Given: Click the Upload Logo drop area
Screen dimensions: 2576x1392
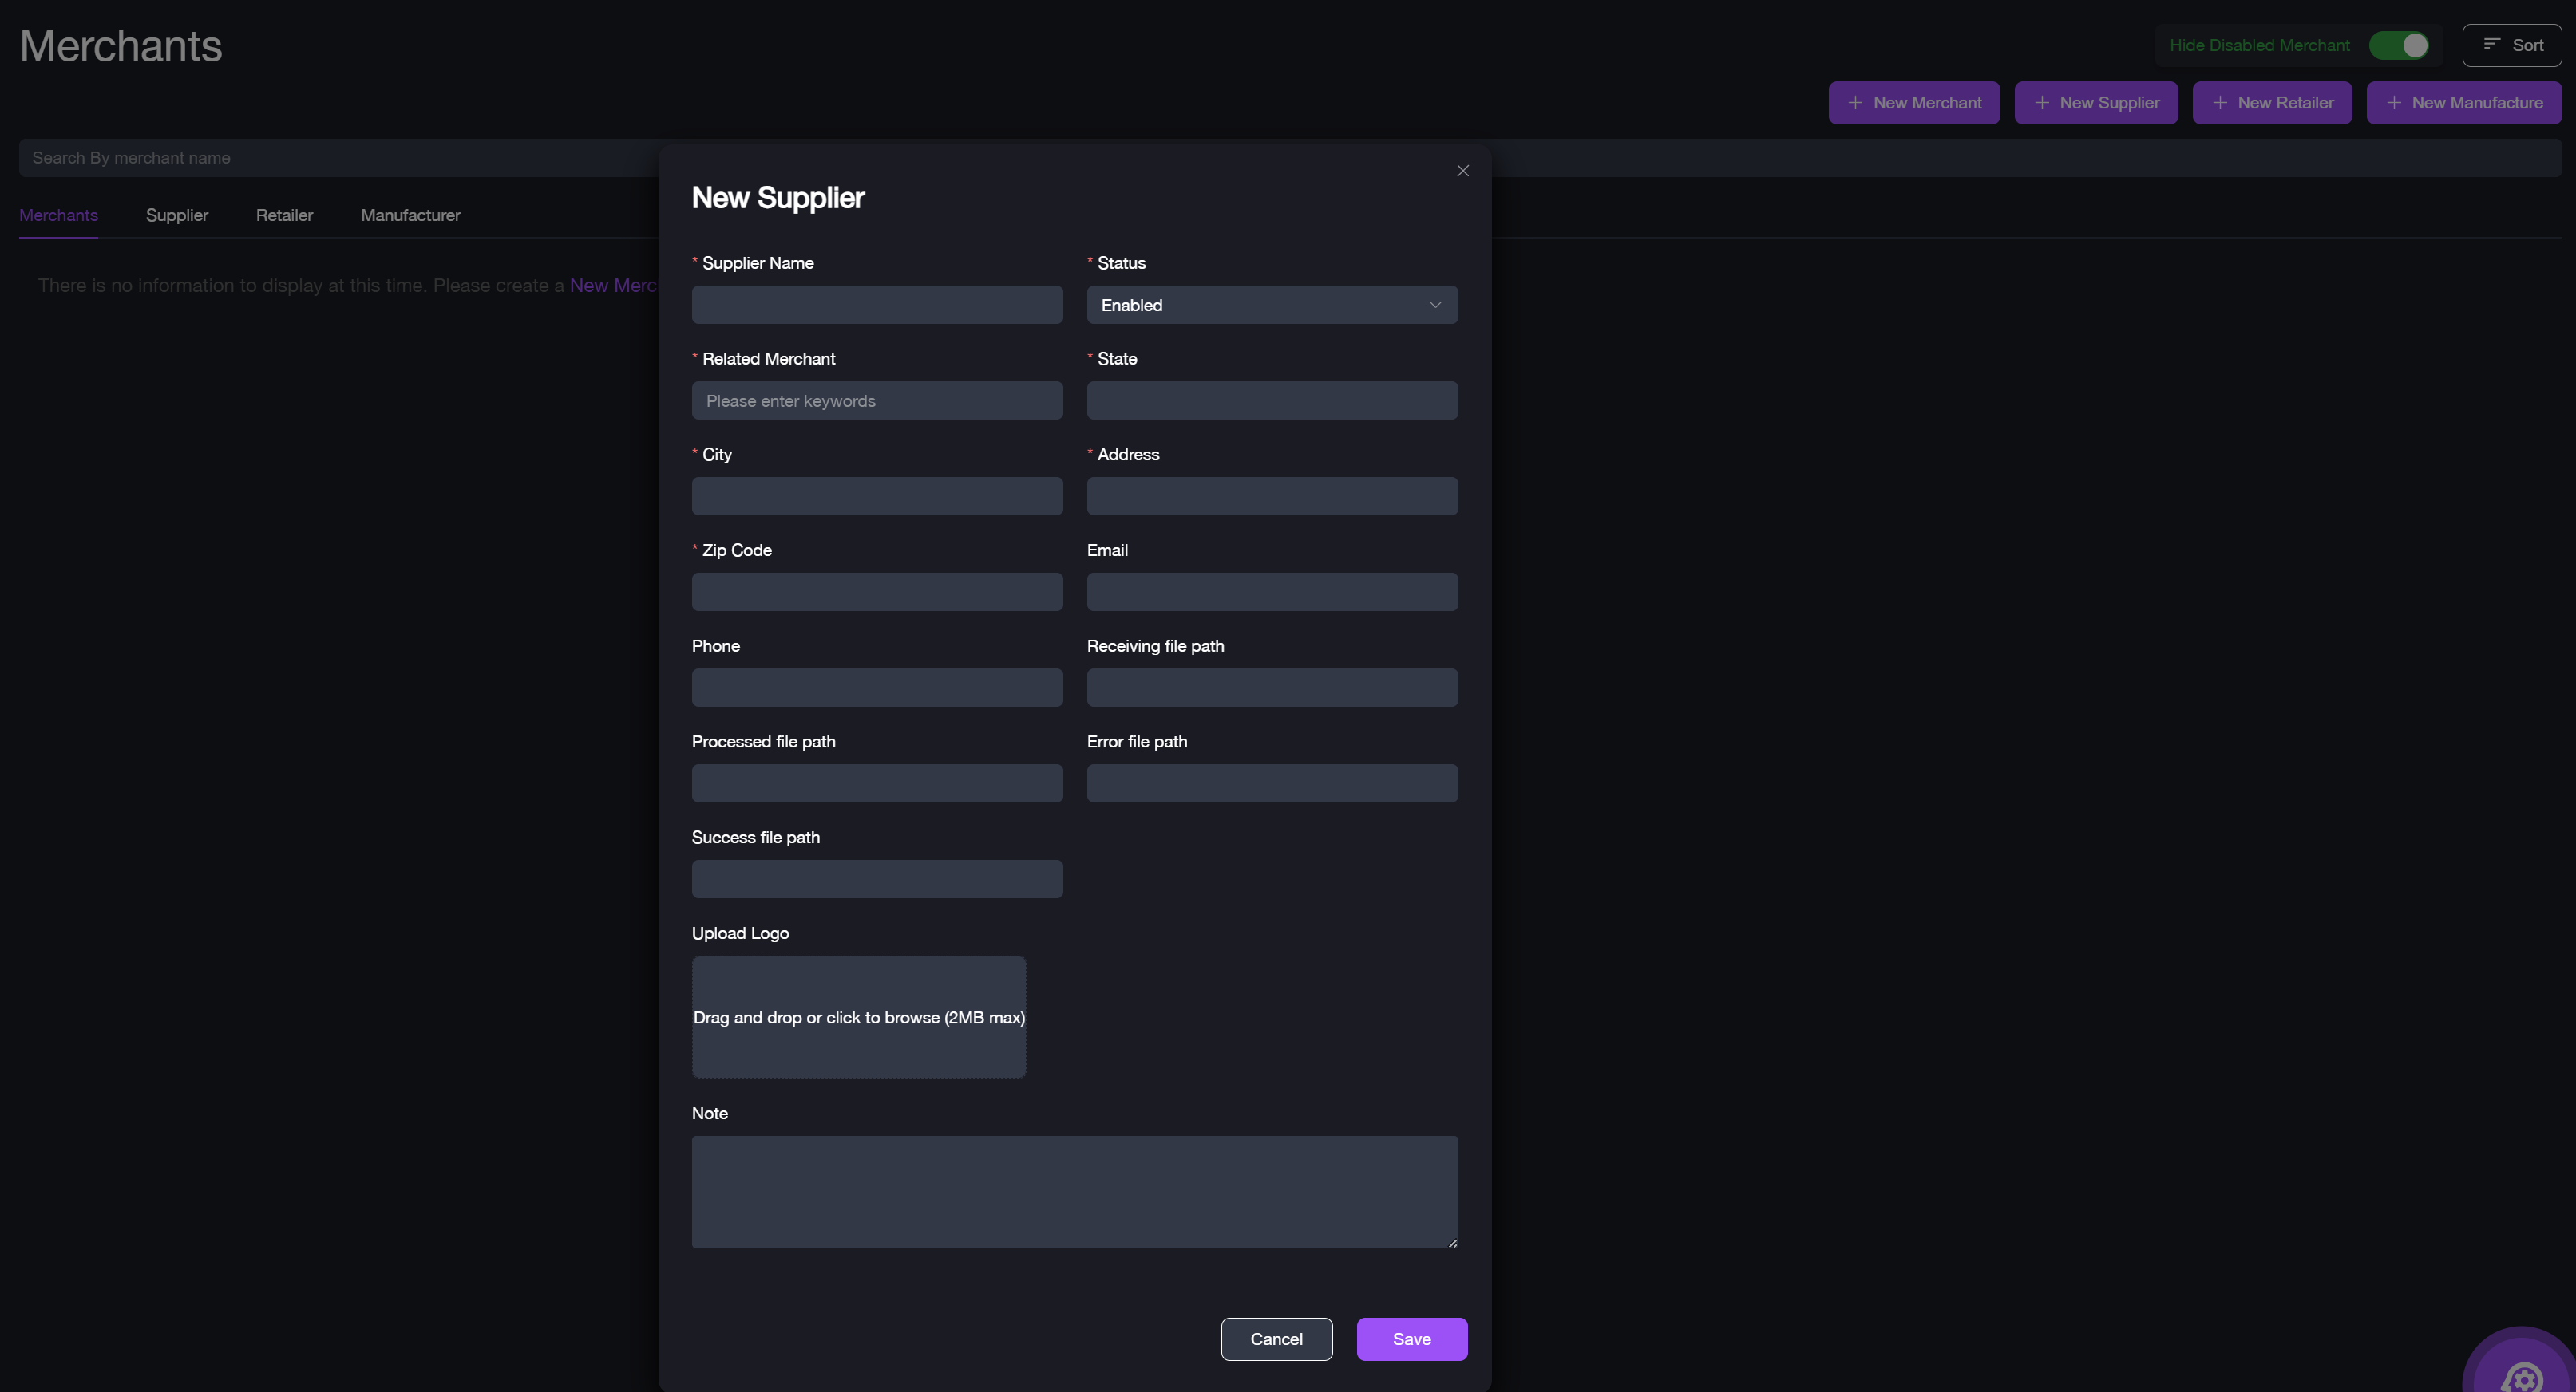Looking at the screenshot, I should 858,1017.
